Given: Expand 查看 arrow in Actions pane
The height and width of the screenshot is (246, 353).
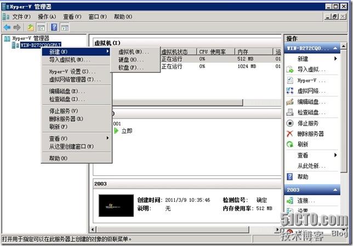Looking at the screenshot, I should 335,155.
